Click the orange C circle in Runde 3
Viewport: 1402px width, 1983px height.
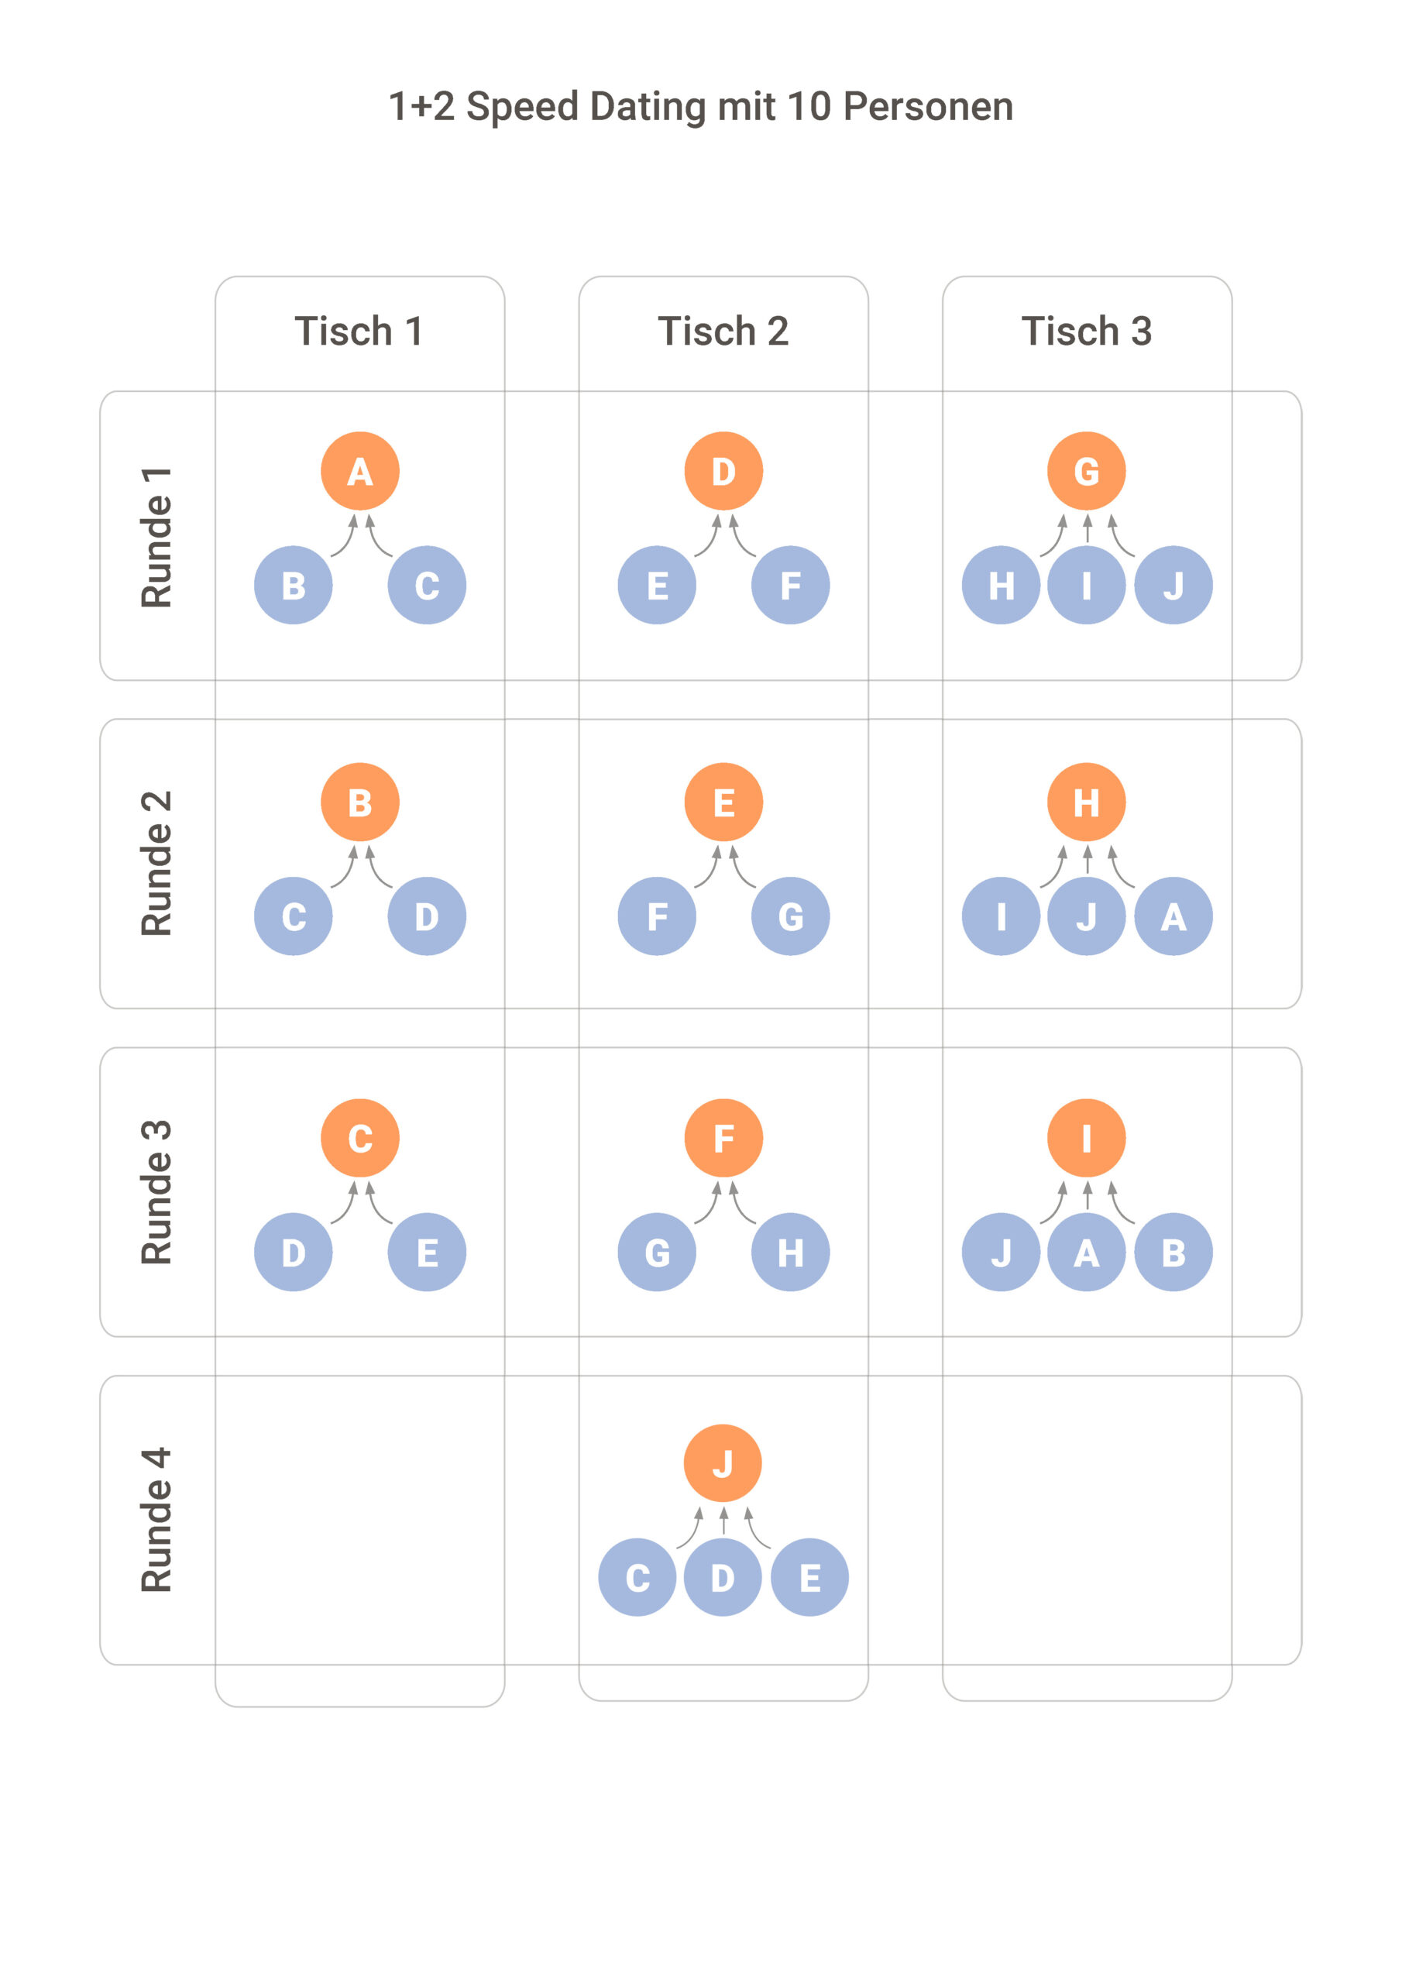(x=359, y=1137)
